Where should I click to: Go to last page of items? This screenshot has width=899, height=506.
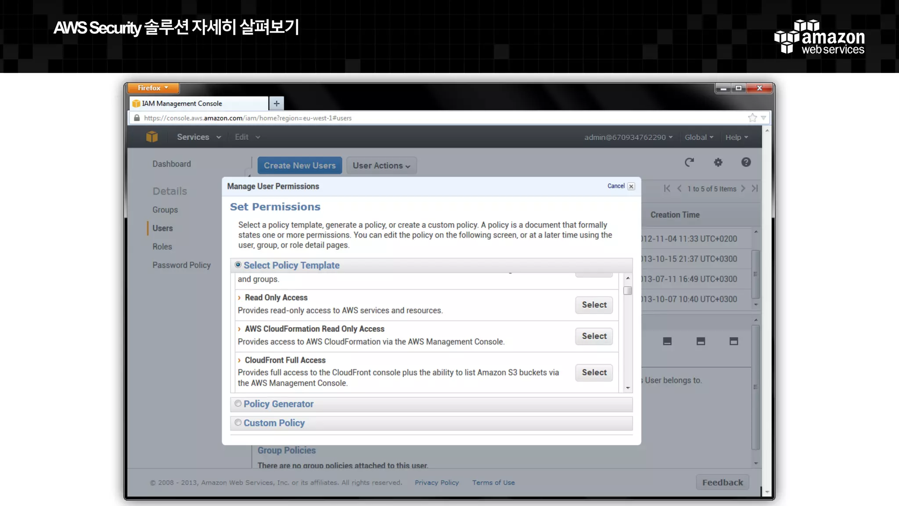[x=755, y=188]
